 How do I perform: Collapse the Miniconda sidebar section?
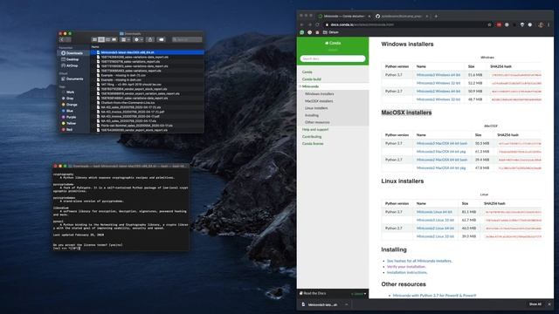coord(300,86)
